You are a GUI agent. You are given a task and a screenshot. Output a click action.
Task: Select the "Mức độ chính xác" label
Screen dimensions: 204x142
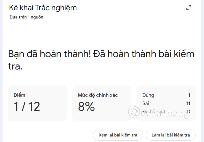coord(98,95)
